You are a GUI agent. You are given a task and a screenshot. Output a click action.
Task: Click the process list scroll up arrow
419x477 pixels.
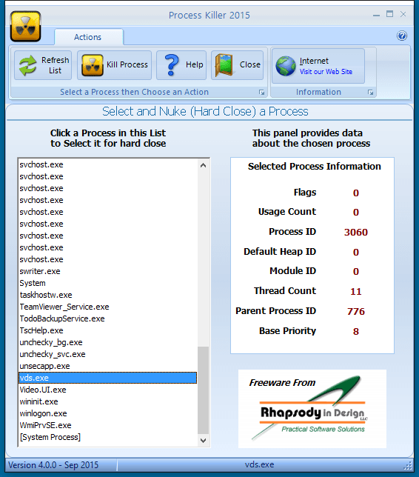(203, 165)
